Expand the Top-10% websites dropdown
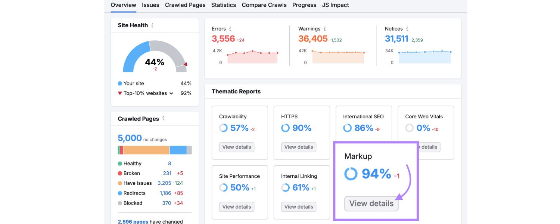 [x=171, y=93]
